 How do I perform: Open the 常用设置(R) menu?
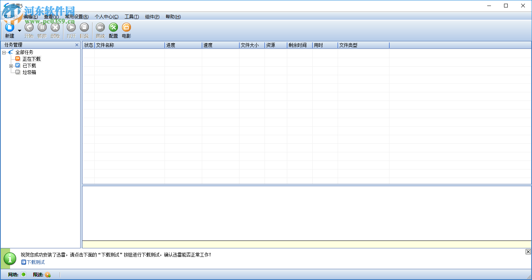coord(77,17)
